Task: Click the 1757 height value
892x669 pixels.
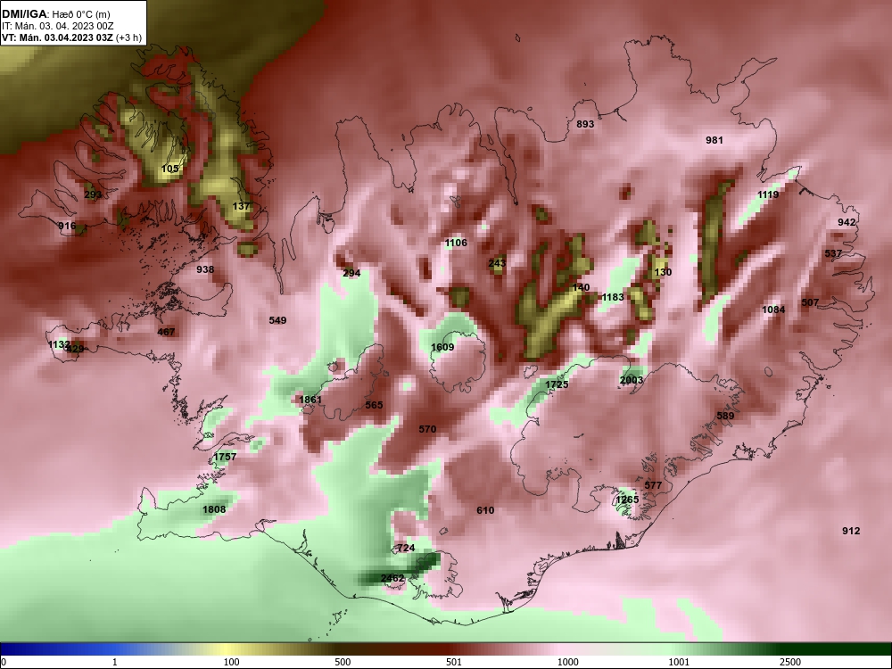Action: pos(225,457)
